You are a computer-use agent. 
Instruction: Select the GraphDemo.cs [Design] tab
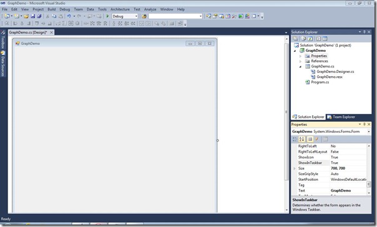[28, 32]
